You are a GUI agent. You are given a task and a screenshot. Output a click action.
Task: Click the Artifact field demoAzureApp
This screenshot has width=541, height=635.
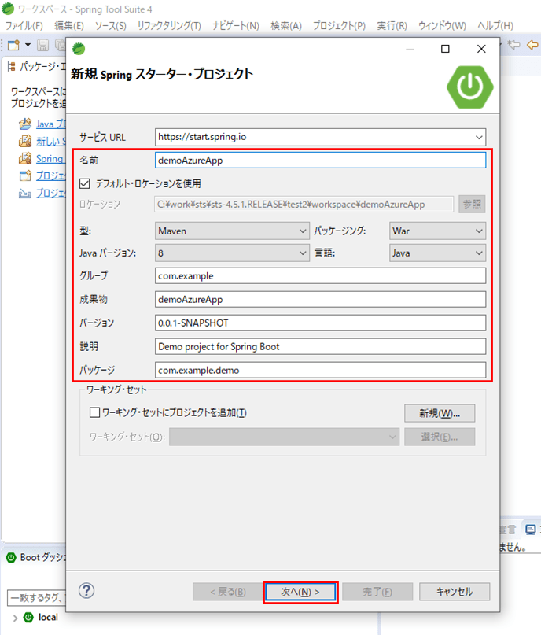point(321,299)
